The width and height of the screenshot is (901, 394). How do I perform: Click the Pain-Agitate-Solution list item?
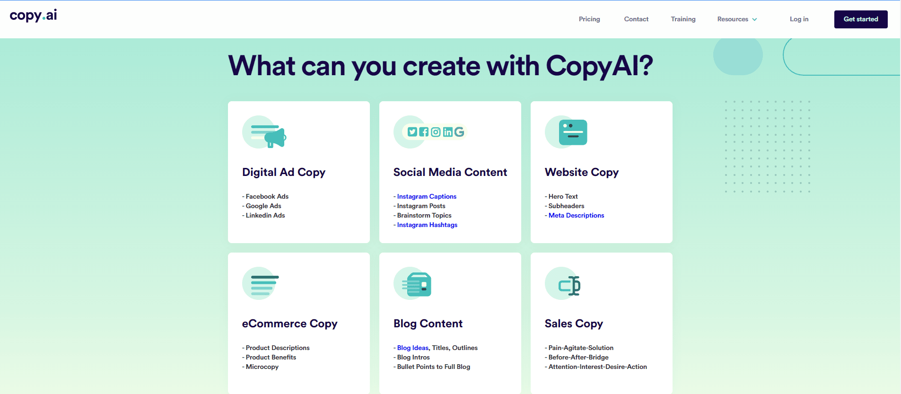click(579, 348)
